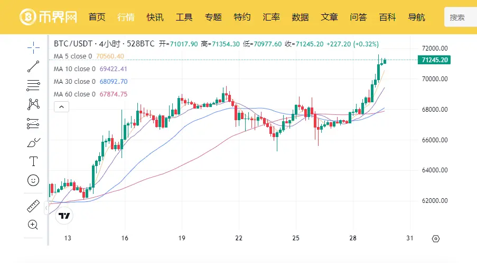Select the text annotation tool
The height and width of the screenshot is (263, 477).
point(33,161)
